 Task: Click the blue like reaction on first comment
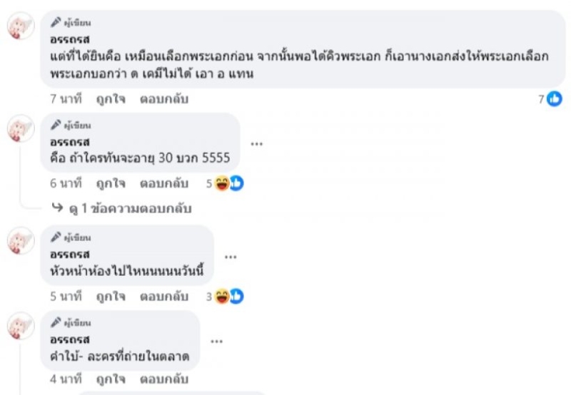[555, 99]
